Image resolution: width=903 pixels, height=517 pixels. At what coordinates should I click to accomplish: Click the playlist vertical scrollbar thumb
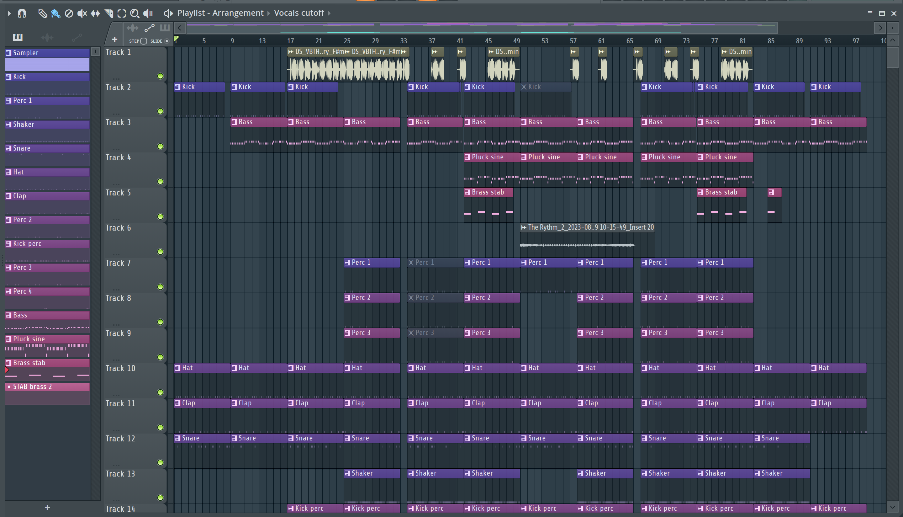point(893,57)
